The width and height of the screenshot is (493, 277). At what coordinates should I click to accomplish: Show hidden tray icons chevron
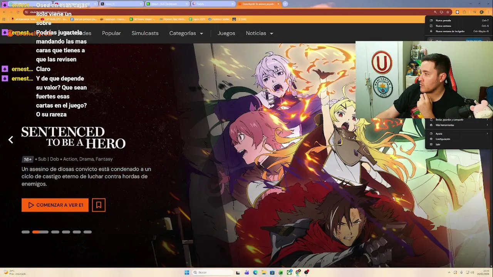[449, 272]
